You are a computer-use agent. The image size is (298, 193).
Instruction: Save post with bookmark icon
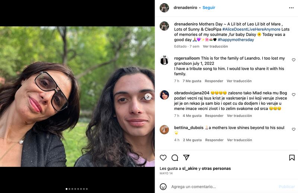tap(292, 158)
